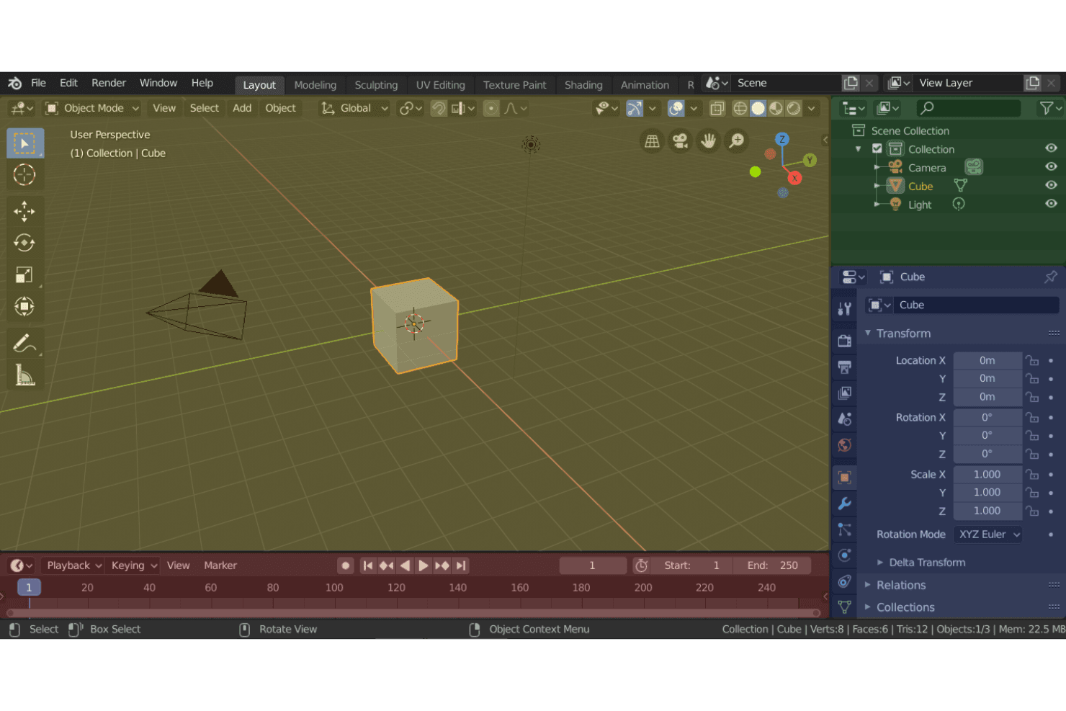1066x711 pixels.
Task: Select the Annotate pencil tool
Action: click(24, 343)
